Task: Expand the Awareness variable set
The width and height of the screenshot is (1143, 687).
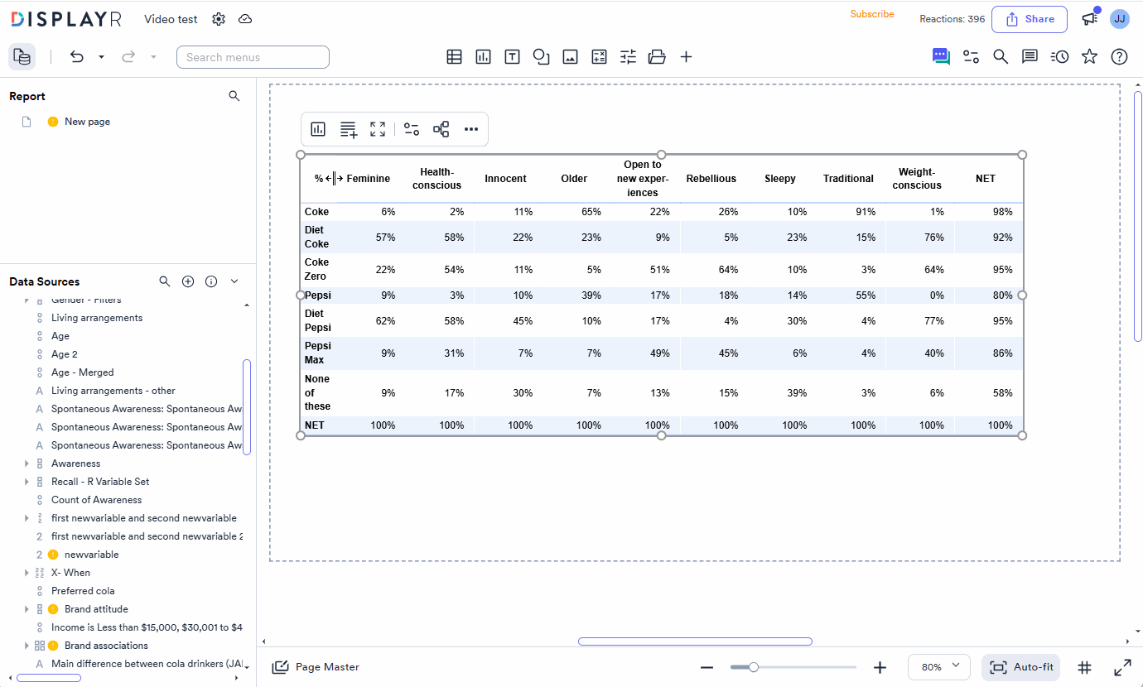Action: click(27, 464)
